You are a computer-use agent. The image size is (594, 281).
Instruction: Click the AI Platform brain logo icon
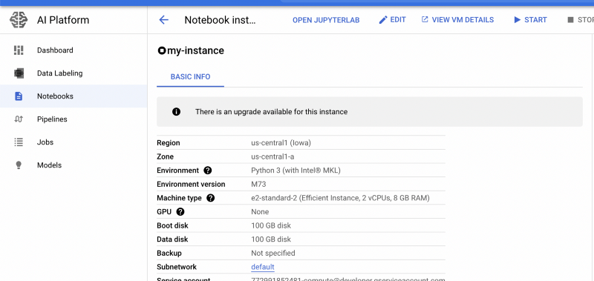(x=19, y=20)
